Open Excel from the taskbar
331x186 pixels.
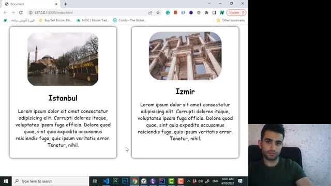115,181
